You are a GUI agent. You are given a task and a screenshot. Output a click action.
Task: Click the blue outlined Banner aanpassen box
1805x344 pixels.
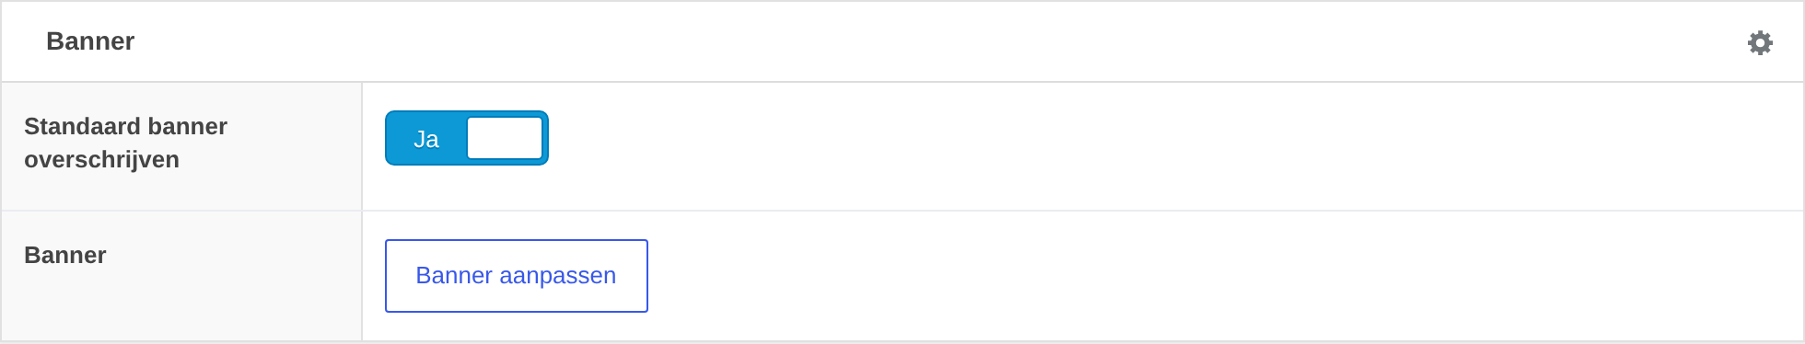coord(516,276)
